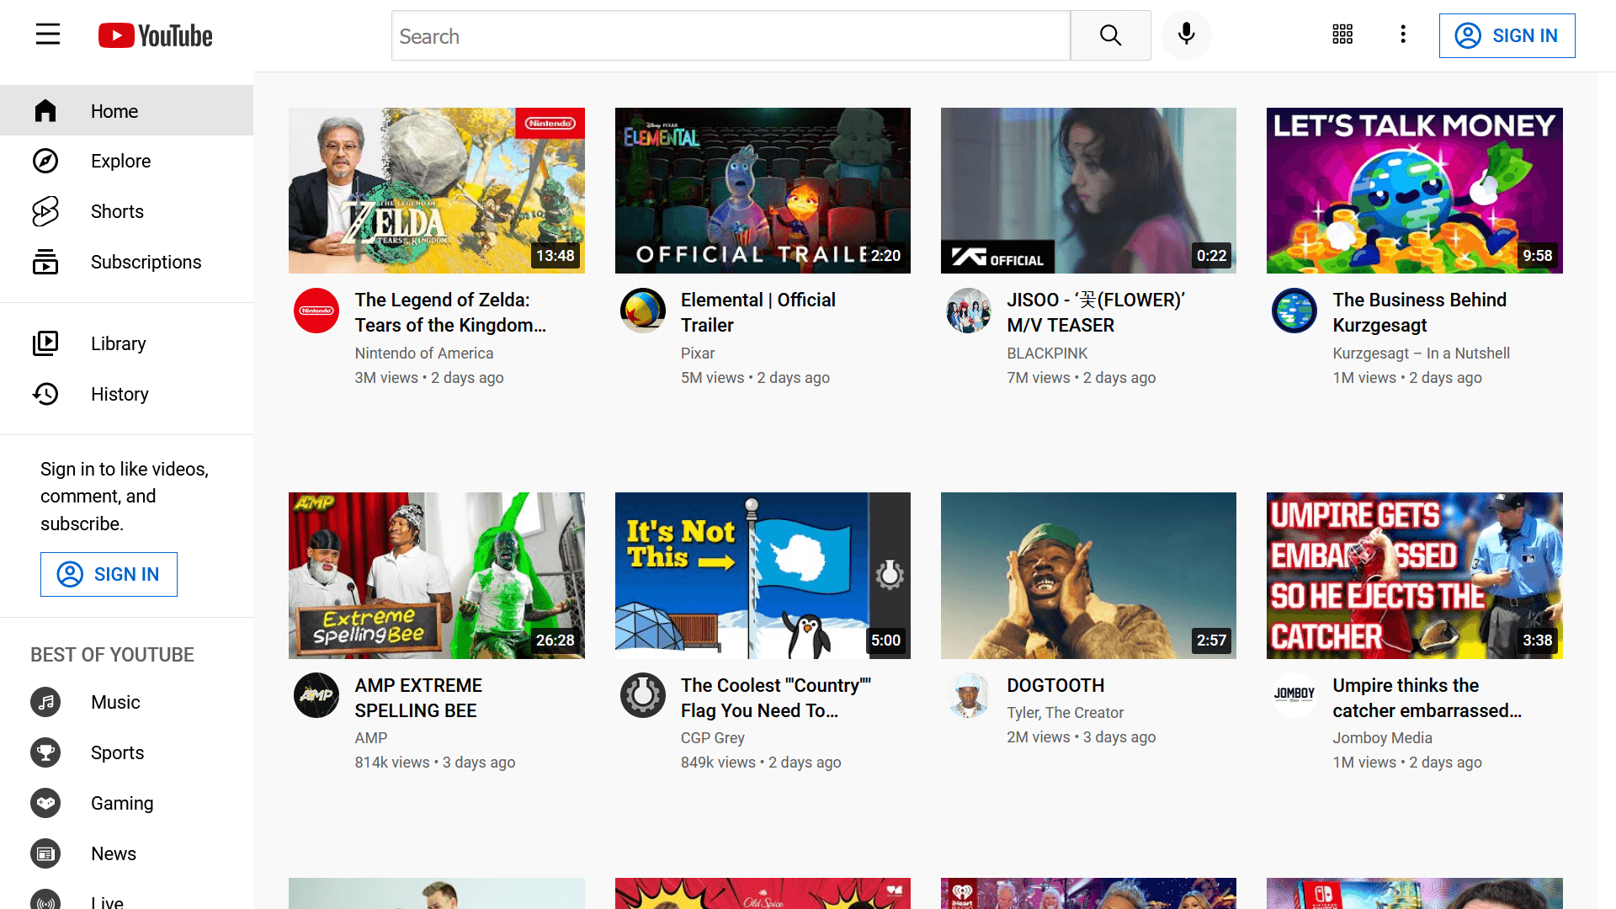Select Music under Best of YouTube
Image resolution: width=1616 pixels, height=909 pixels.
coord(126,702)
